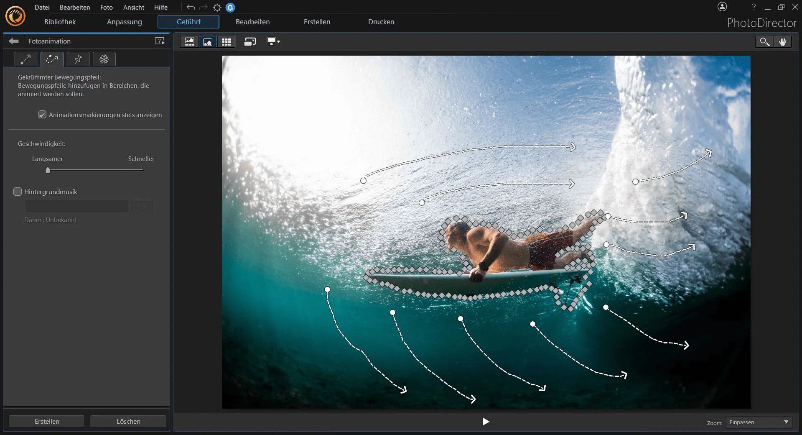This screenshot has width=802, height=435.
Task: Click the Erstellen button at panel bottom
Action: point(47,421)
